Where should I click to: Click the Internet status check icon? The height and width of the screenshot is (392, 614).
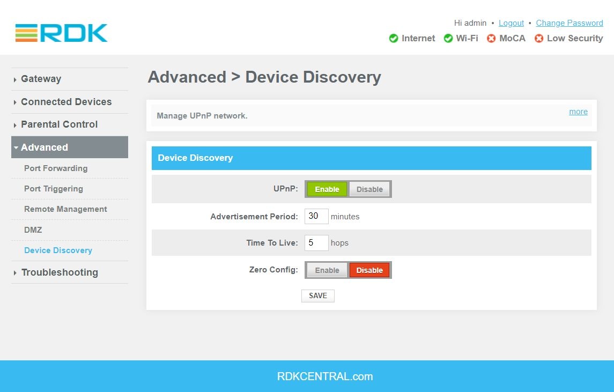(x=394, y=39)
